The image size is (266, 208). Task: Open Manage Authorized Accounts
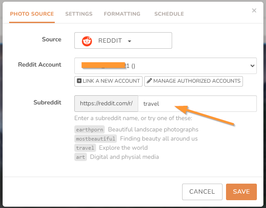pyautogui.click(x=193, y=81)
